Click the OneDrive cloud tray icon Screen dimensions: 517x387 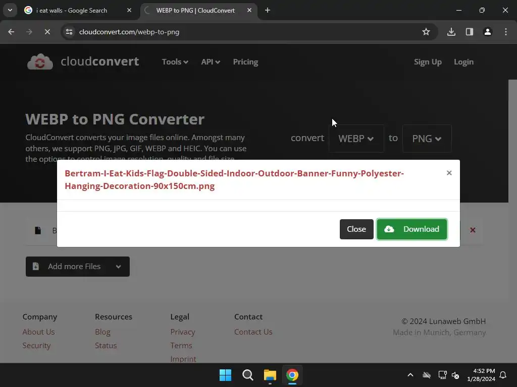click(x=427, y=375)
